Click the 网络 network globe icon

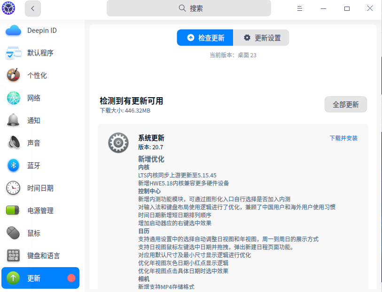14,98
